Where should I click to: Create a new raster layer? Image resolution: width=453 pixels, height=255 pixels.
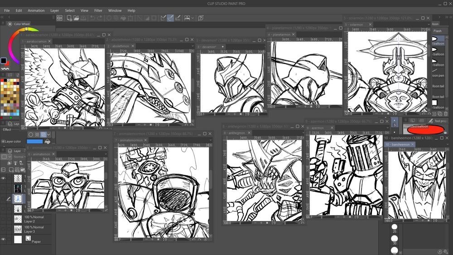coord(11,170)
